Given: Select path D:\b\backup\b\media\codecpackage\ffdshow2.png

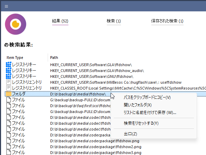Looking at the screenshot, I should tap(96, 147).
